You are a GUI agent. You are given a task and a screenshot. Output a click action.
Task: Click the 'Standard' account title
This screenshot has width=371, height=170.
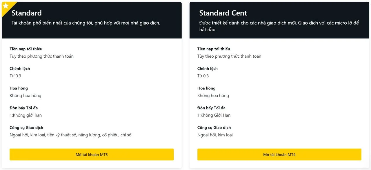[x=27, y=13]
